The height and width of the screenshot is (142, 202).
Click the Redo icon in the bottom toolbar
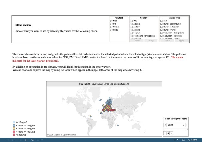coord(13,140)
